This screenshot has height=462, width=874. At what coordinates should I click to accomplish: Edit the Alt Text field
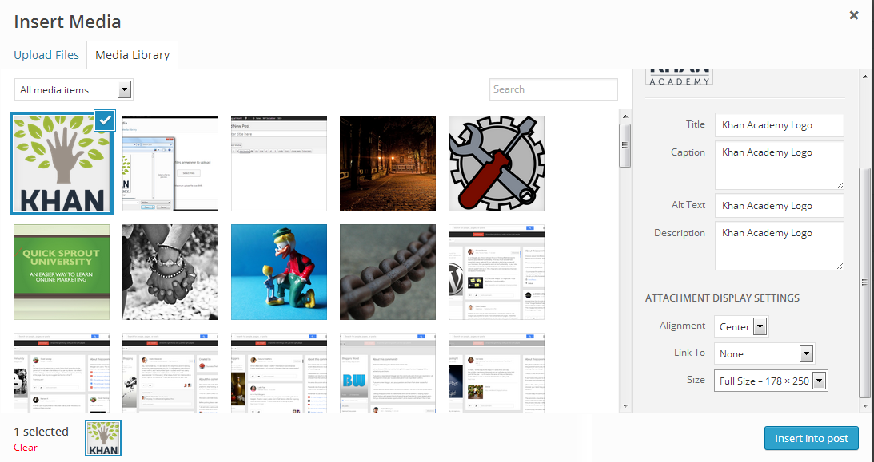coord(779,206)
